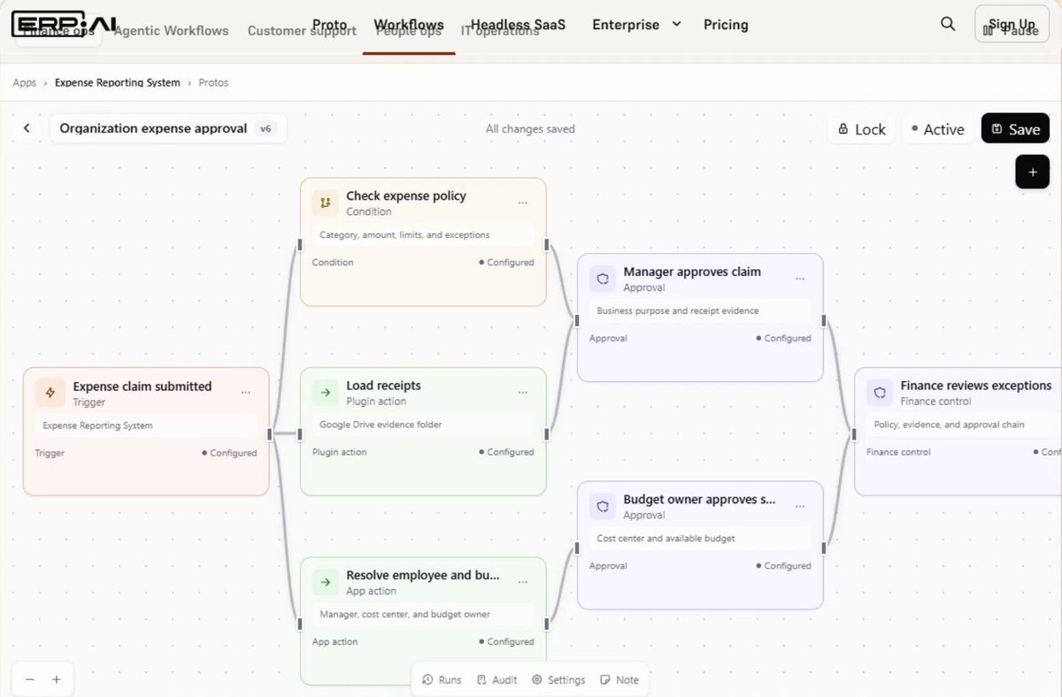Click the lightning trigger icon on Expense claim submitted
Image resolution: width=1062 pixels, height=697 pixels.
pos(50,393)
